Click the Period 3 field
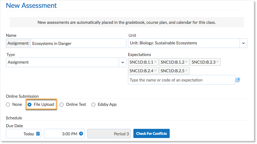Image resolution: width=257 pixels, height=144 pixels. click(109, 134)
